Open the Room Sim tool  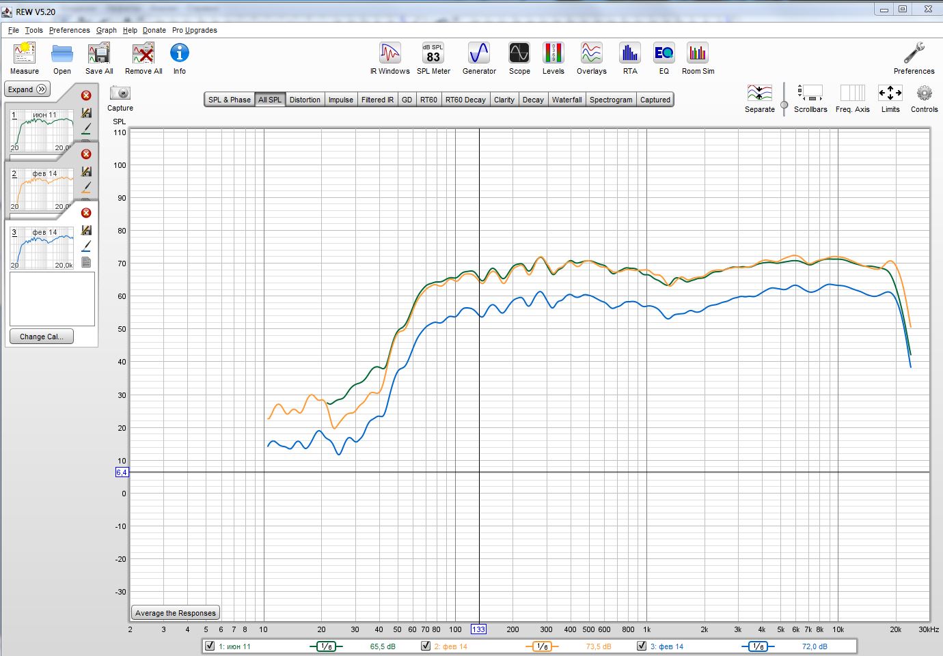698,54
